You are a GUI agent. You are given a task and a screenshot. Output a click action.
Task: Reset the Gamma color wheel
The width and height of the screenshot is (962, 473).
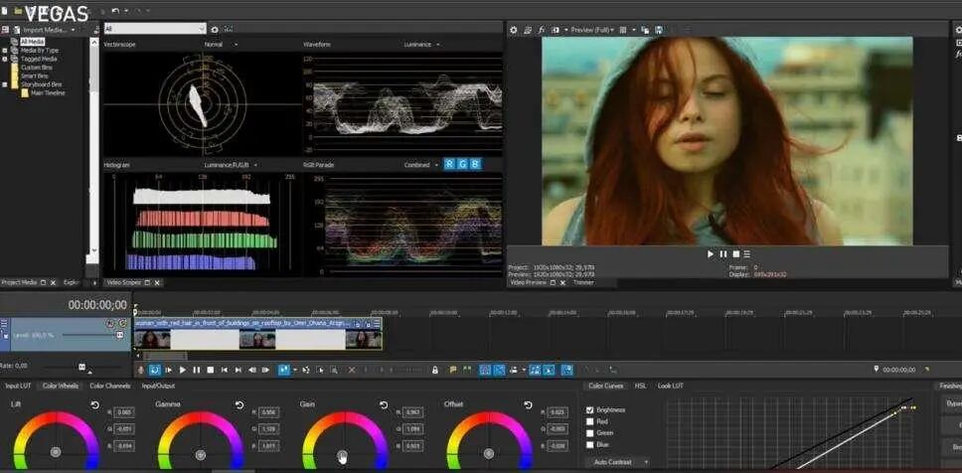click(x=240, y=405)
